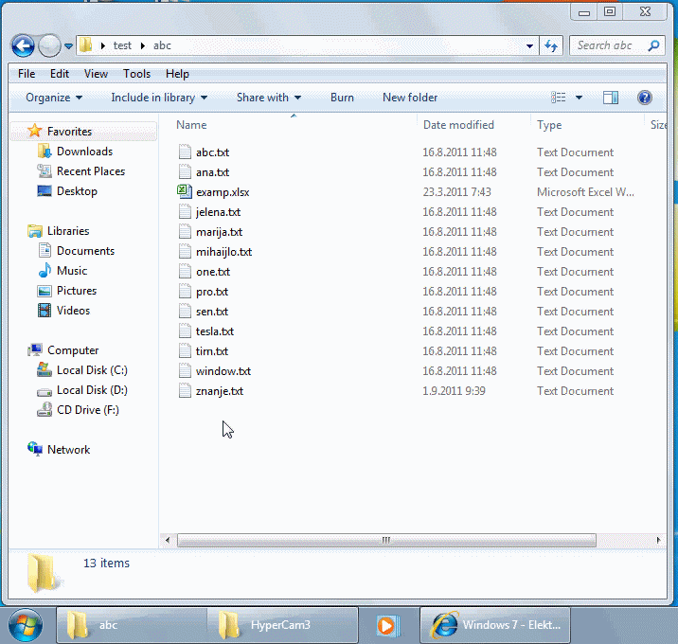678x644 pixels.
Task: Open Downloads in Favorites
Action: (84, 152)
